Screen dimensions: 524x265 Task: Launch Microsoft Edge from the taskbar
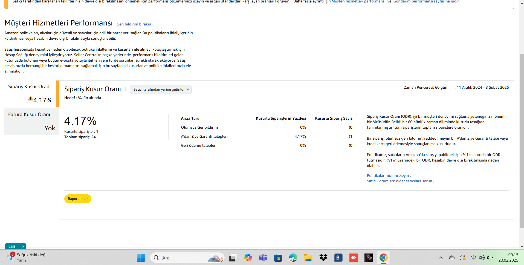coord(293,258)
